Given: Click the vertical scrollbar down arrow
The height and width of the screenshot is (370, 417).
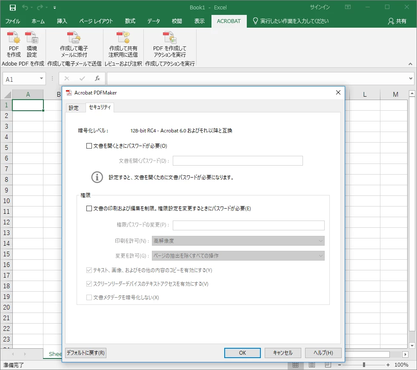Looking at the screenshot, I should (412, 345).
